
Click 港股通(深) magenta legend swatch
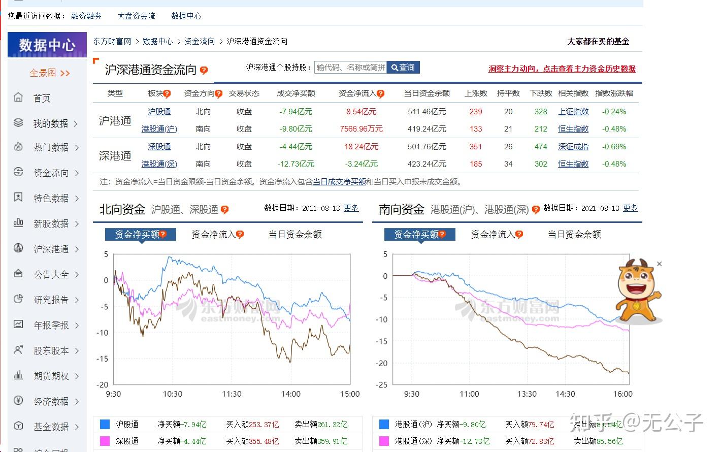point(384,441)
